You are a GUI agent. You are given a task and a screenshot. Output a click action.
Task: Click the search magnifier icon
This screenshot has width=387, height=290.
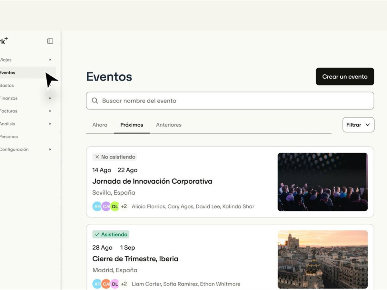tap(95, 101)
